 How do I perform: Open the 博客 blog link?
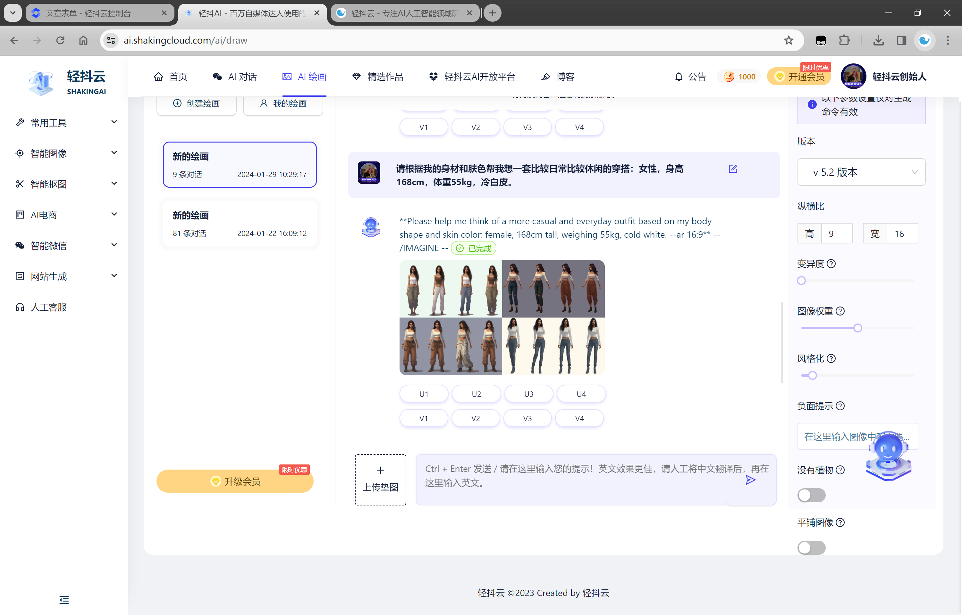(x=558, y=76)
